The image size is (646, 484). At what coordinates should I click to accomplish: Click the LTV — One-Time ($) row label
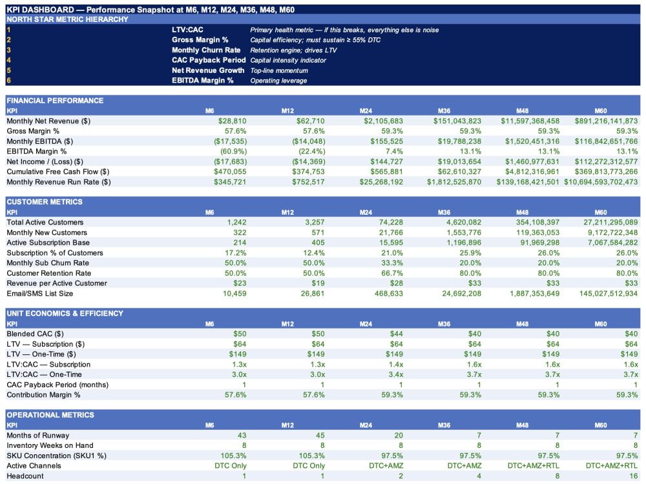coord(41,354)
